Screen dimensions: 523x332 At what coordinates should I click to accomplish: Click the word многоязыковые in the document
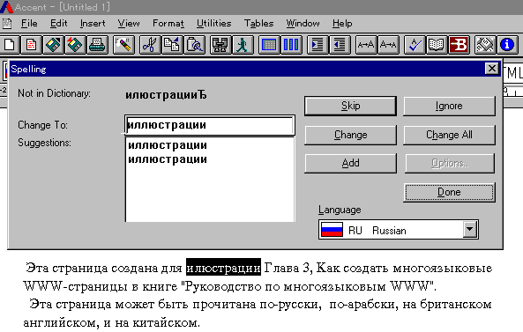(442, 268)
